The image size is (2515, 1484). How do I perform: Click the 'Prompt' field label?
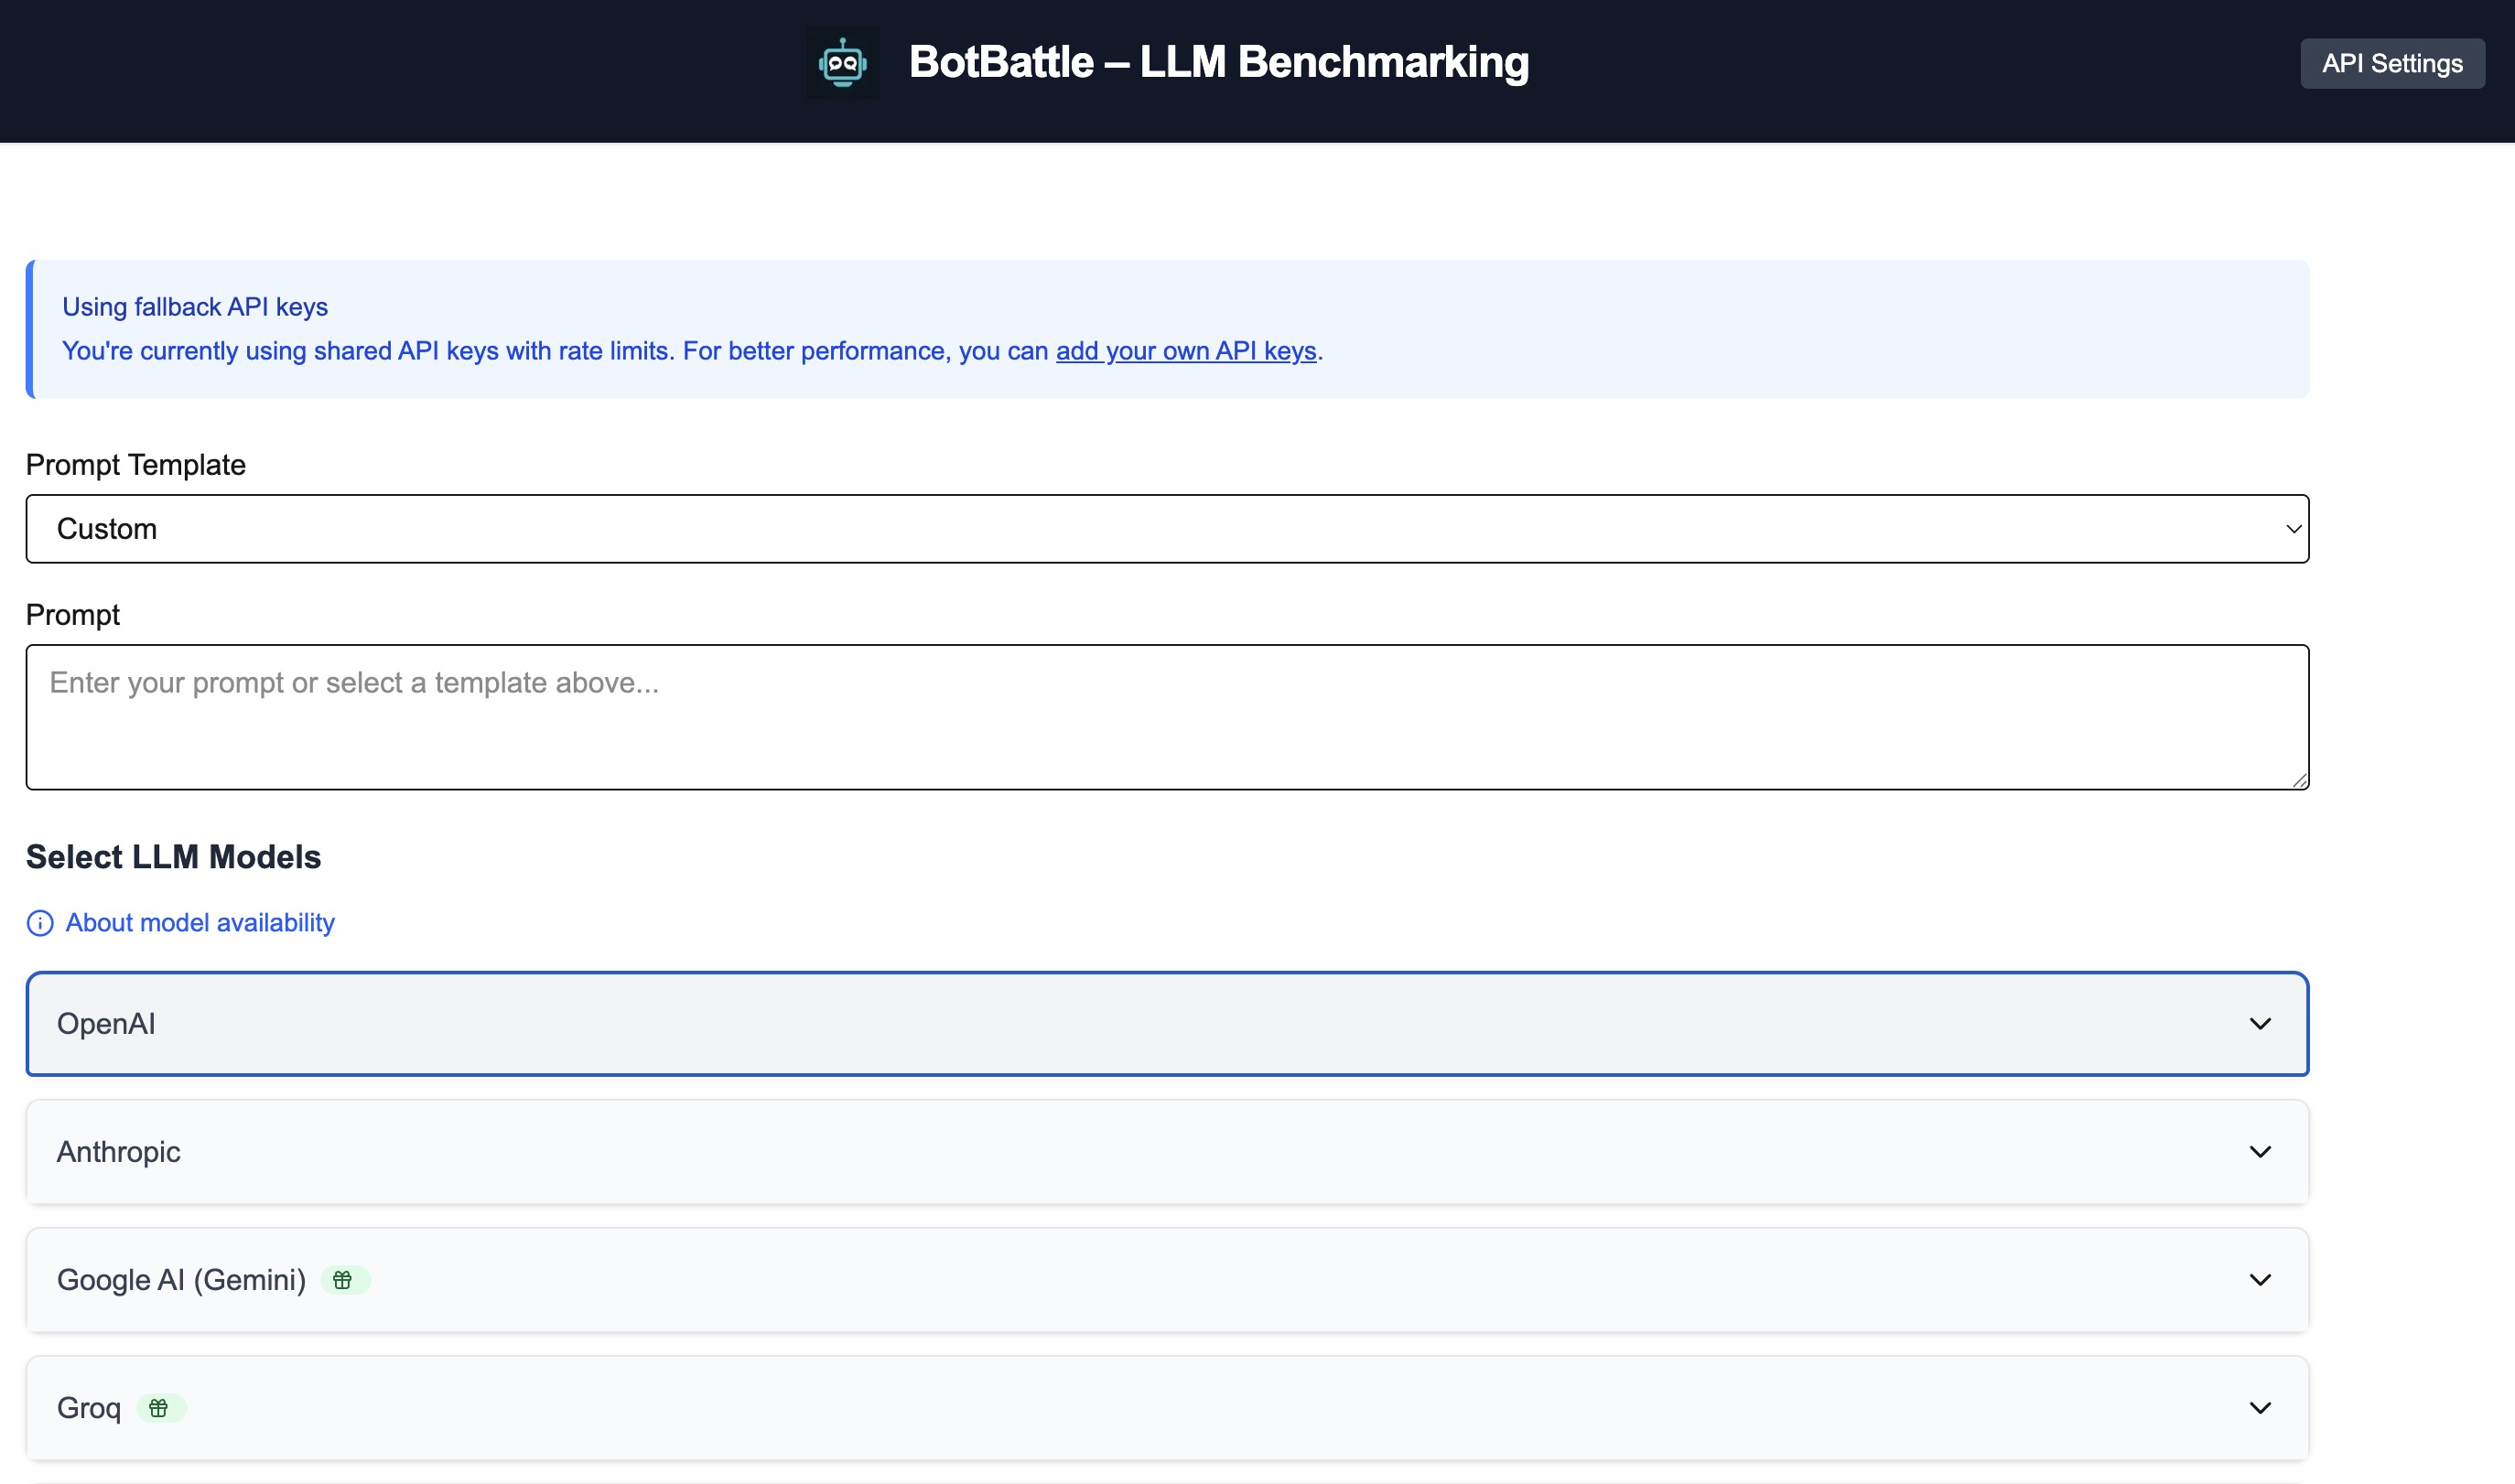click(x=73, y=615)
